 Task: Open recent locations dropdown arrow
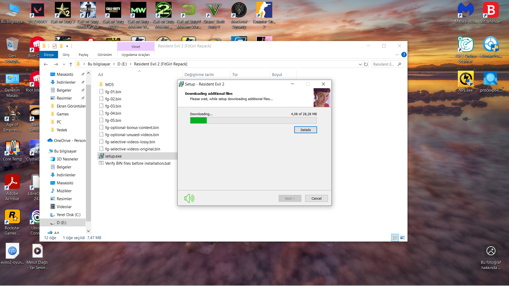click(x=64, y=64)
